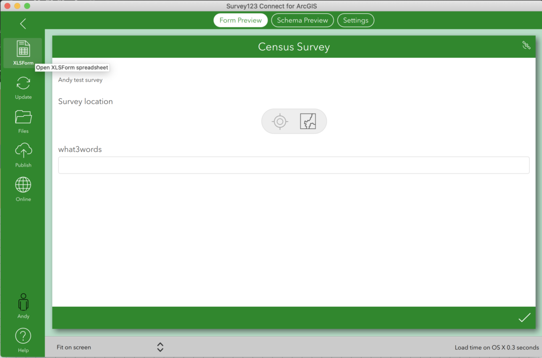Click the Survey location label
This screenshot has height=358, width=542.
tap(85, 102)
